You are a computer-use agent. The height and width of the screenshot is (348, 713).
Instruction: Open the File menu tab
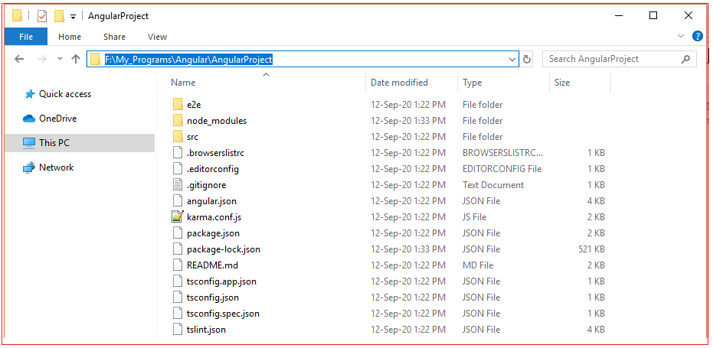(x=26, y=37)
